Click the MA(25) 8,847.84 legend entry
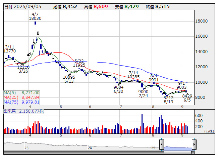Viewport: 219px width, 158px height. click(22, 97)
